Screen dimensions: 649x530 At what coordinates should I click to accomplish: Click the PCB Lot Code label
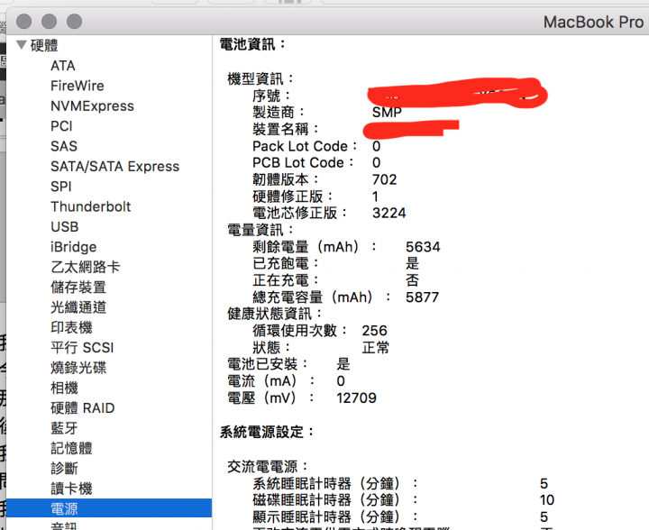pos(303,162)
